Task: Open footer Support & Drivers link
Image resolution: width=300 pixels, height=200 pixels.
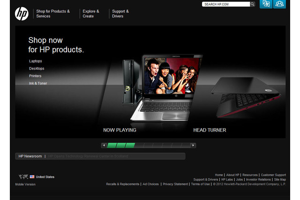Action: (206, 179)
